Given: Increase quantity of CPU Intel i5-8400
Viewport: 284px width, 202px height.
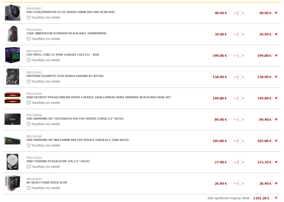Looking at the screenshot, I should pyautogui.click(x=243, y=56).
